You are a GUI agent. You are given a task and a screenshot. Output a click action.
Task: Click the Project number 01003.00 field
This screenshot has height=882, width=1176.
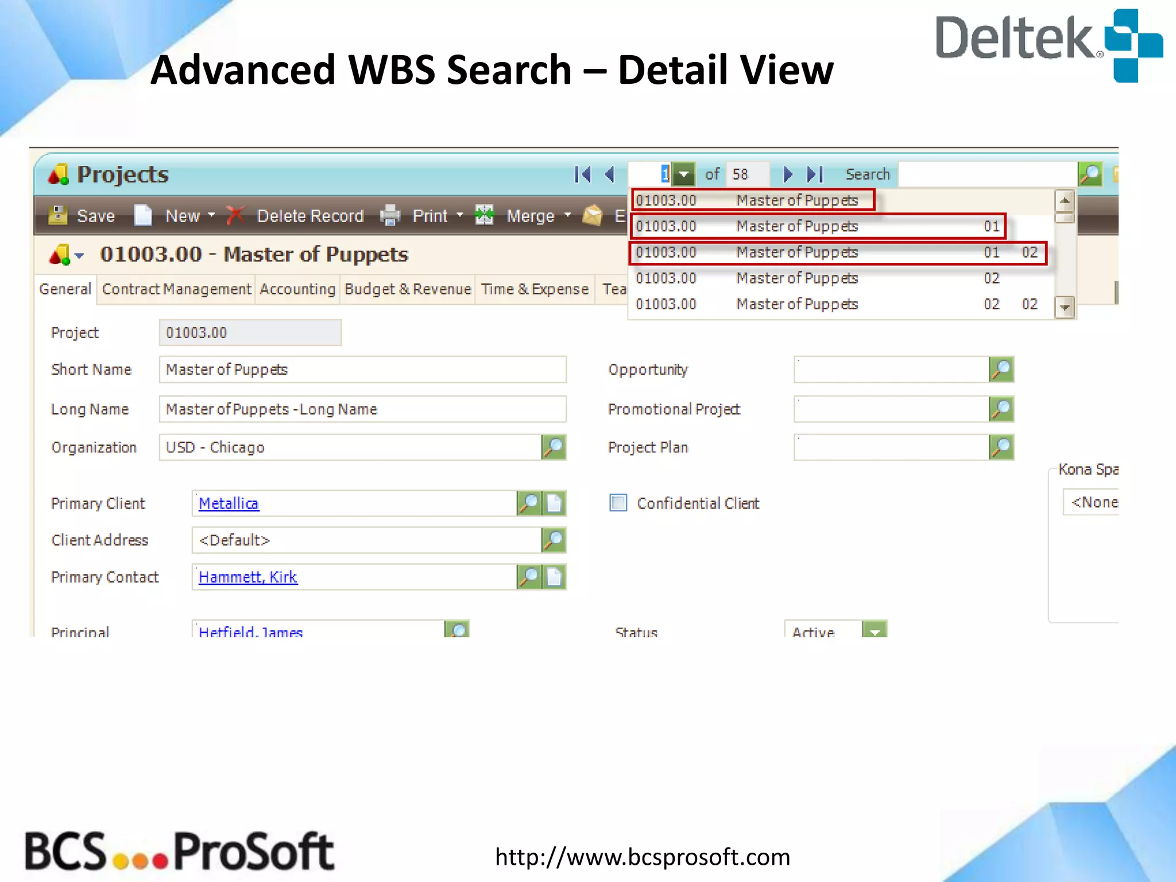tap(250, 332)
